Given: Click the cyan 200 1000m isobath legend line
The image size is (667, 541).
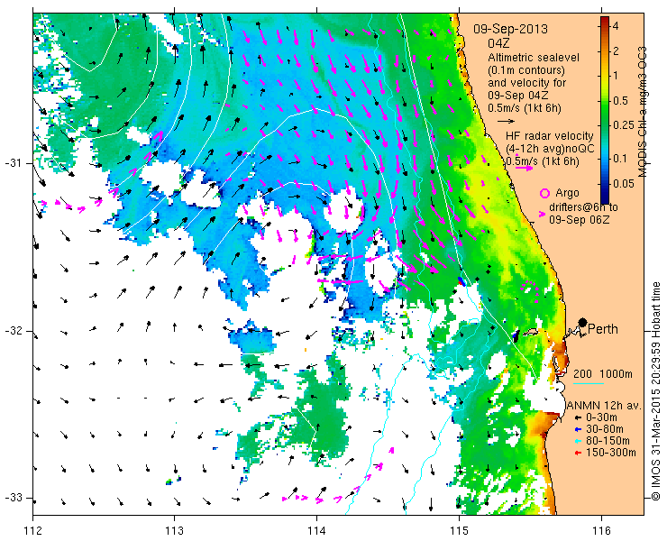Looking at the screenshot, I should tap(589, 384).
